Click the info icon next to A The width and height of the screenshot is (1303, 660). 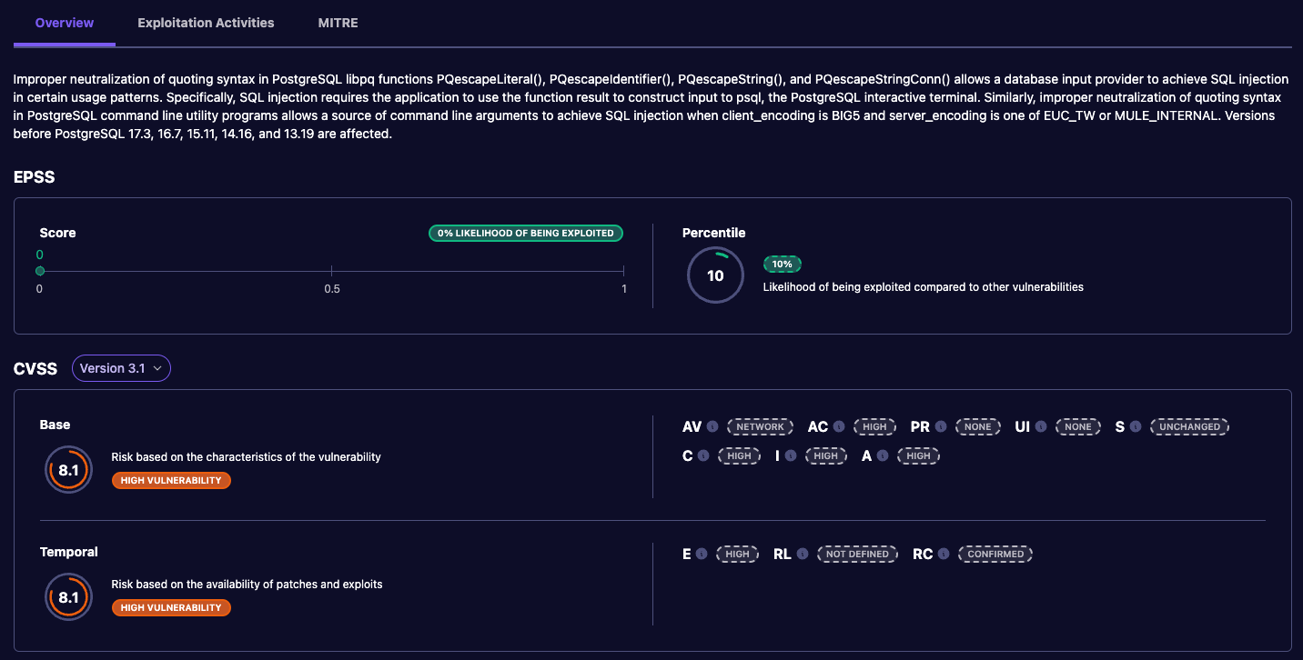click(883, 455)
